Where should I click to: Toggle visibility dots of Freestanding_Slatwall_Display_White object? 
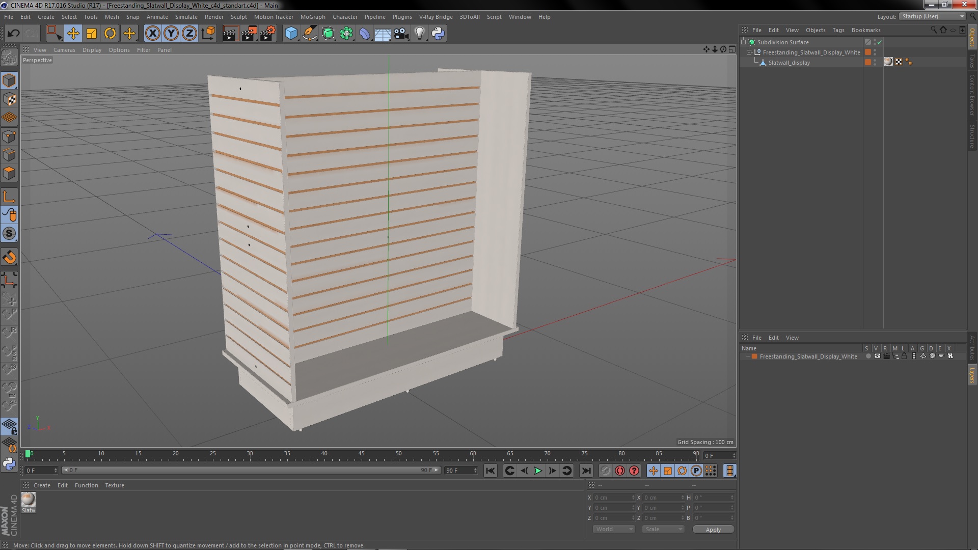pos(875,52)
